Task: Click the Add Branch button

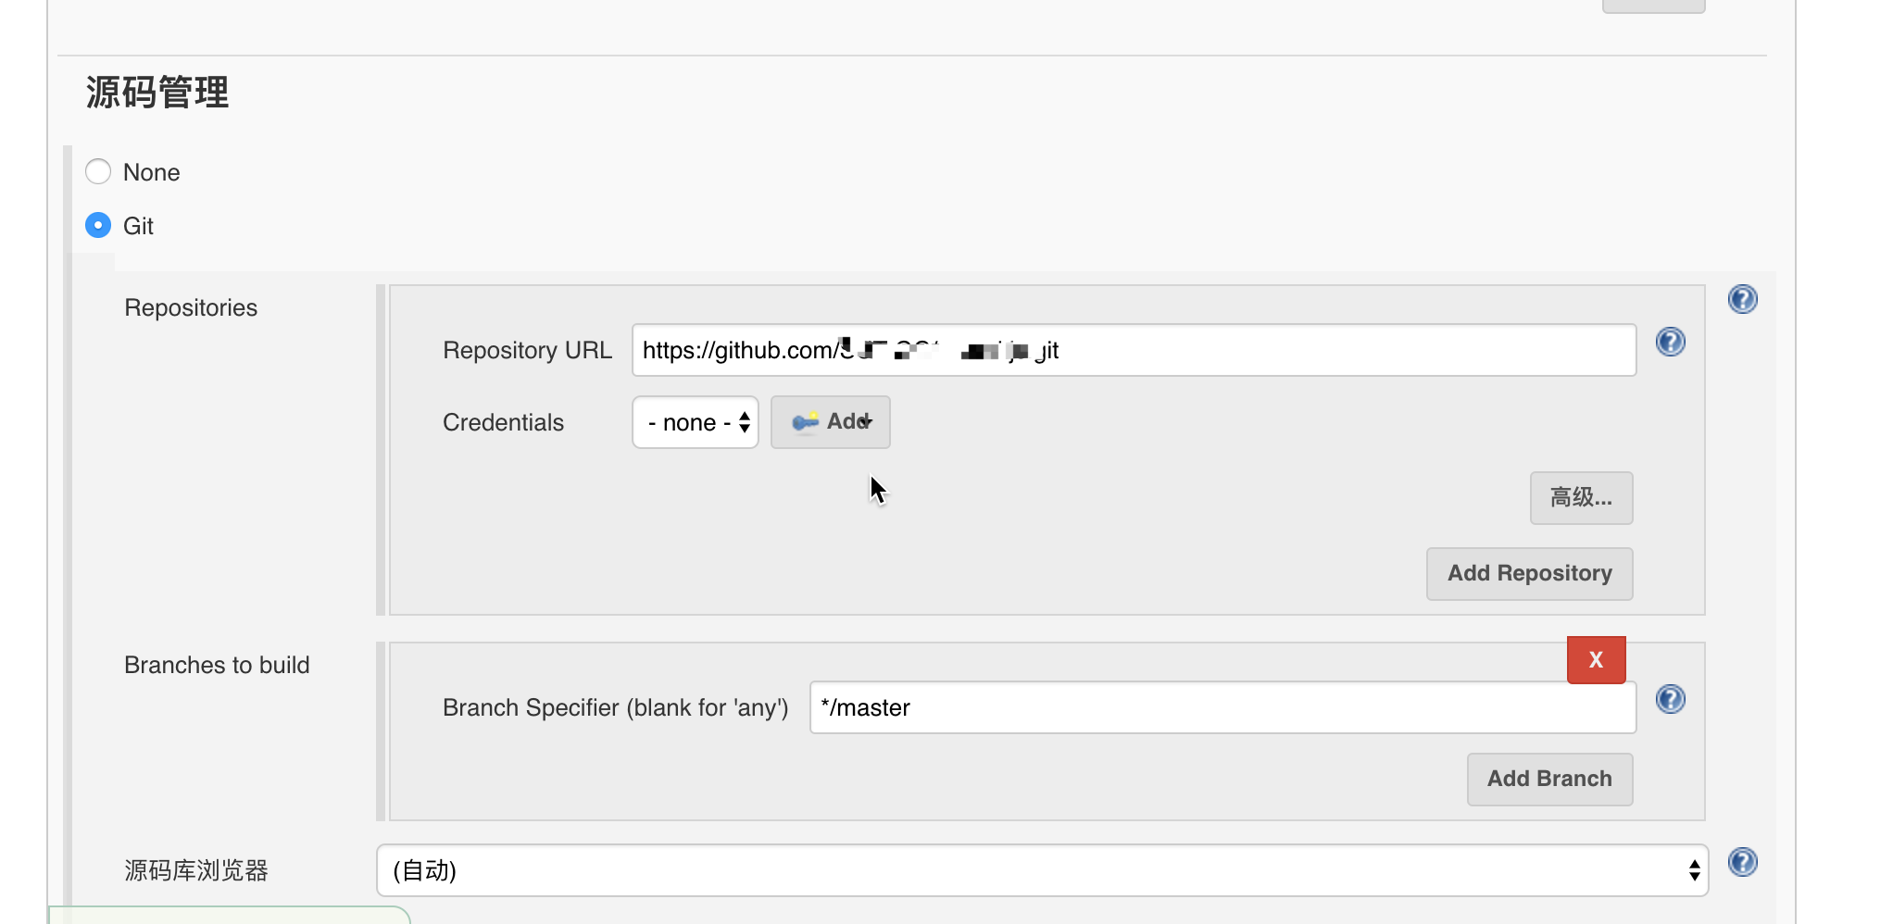Action: tap(1549, 780)
